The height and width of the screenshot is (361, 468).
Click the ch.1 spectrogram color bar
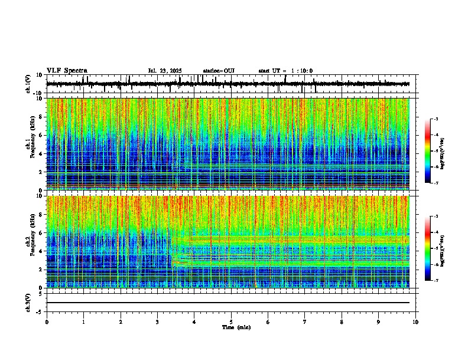[428, 151]
